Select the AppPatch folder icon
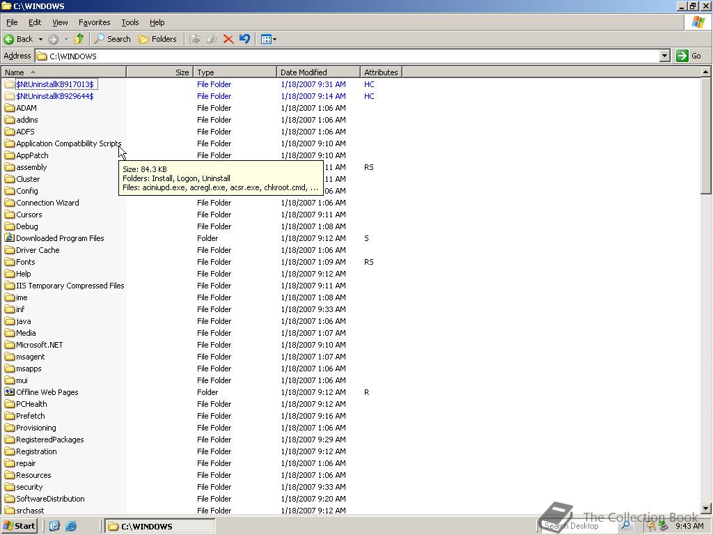Viewport: 713px width, 535px height. tap(10, 155)
